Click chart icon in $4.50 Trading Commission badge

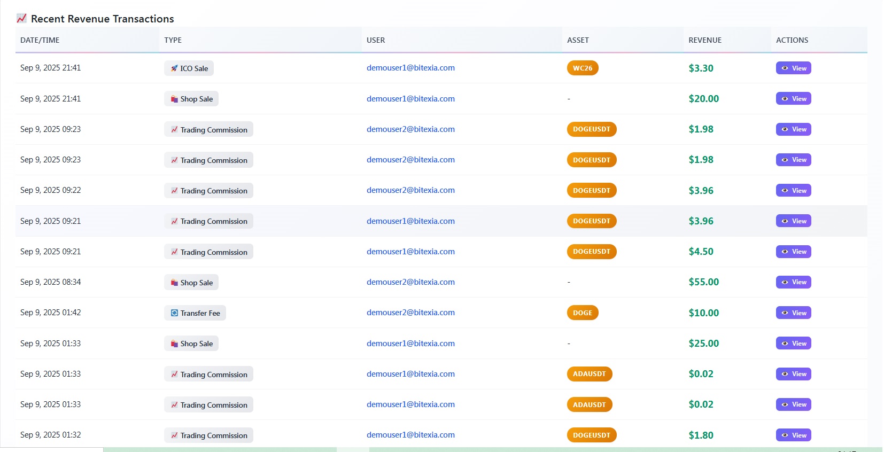174,252
